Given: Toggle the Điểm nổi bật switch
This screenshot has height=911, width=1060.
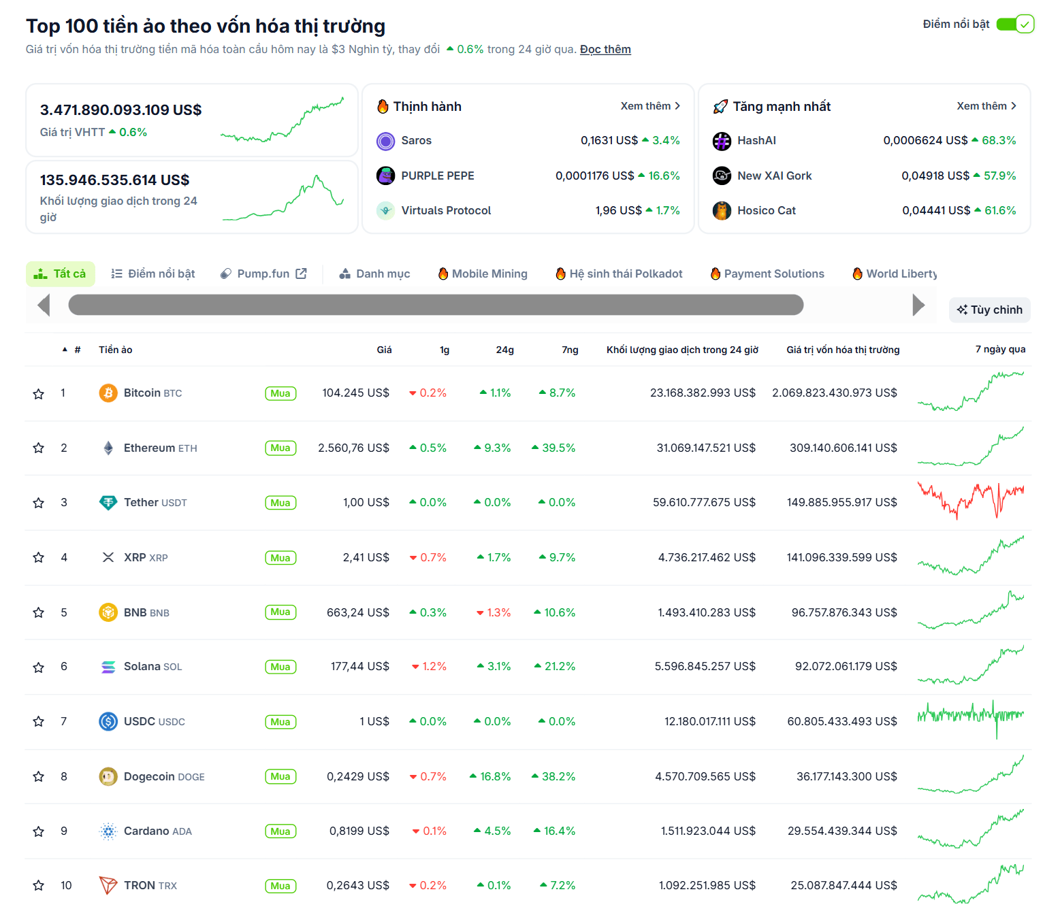Looking at the screenshot, I should pos(1015,24).
